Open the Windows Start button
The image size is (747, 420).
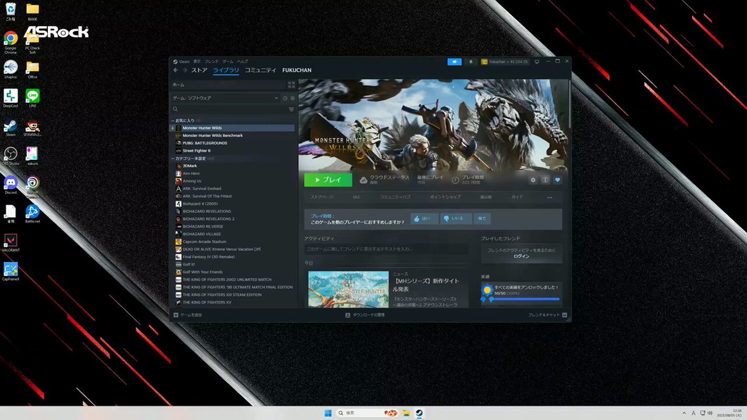(327, 413)
